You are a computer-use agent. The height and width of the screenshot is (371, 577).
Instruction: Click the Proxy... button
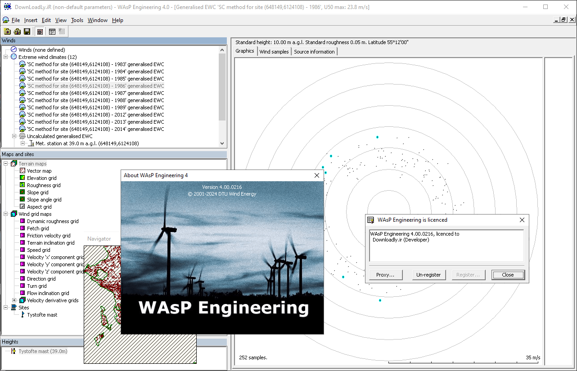point(386,275)
